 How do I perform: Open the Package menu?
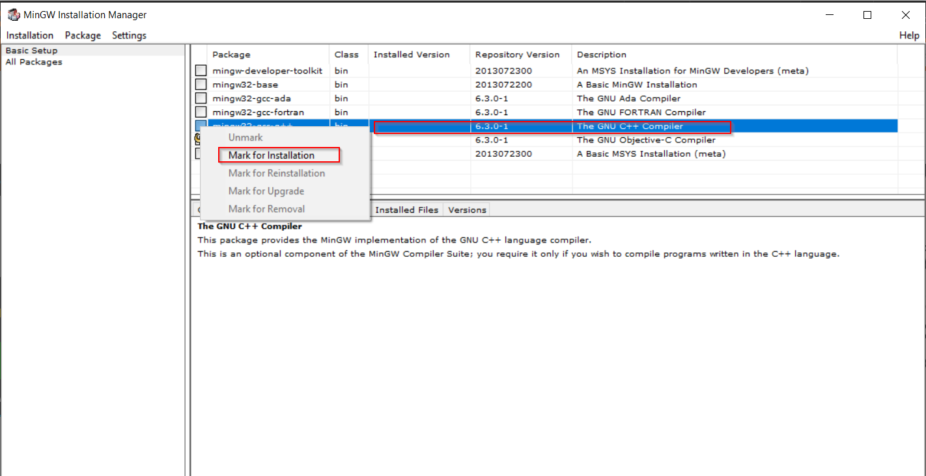click(x=83, y=35)
